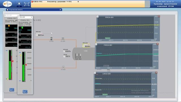
Task: Click the lower blue limit marker on FIRCA-001 bar
Action: pos(20,81)
